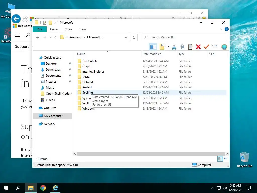Screen dimensions: 257x193
Task: Expand hidden breadcrumb path chevrons
Action: click(x=66, y=37)
